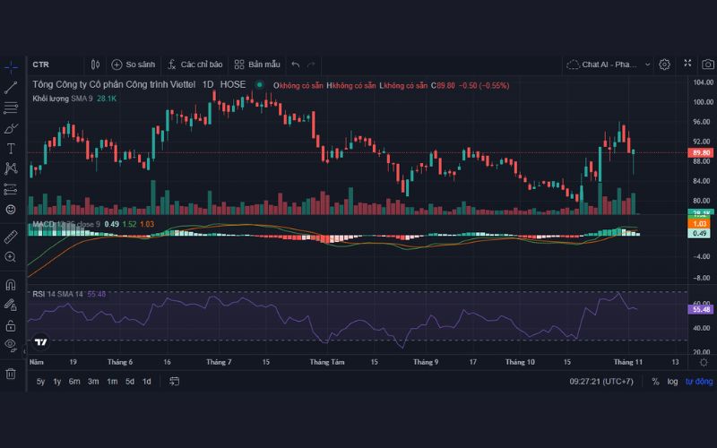Open the Bản mẫu templates dropdown
The image size is (717, 448).
[x=257, y=65]
